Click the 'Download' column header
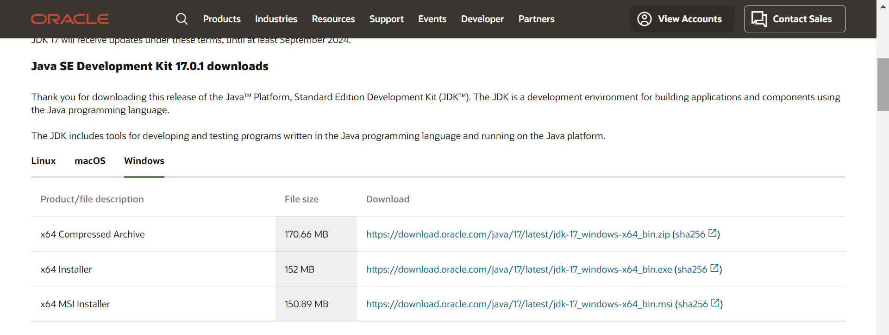Screen dimensions: 889x335 (388, 199)
